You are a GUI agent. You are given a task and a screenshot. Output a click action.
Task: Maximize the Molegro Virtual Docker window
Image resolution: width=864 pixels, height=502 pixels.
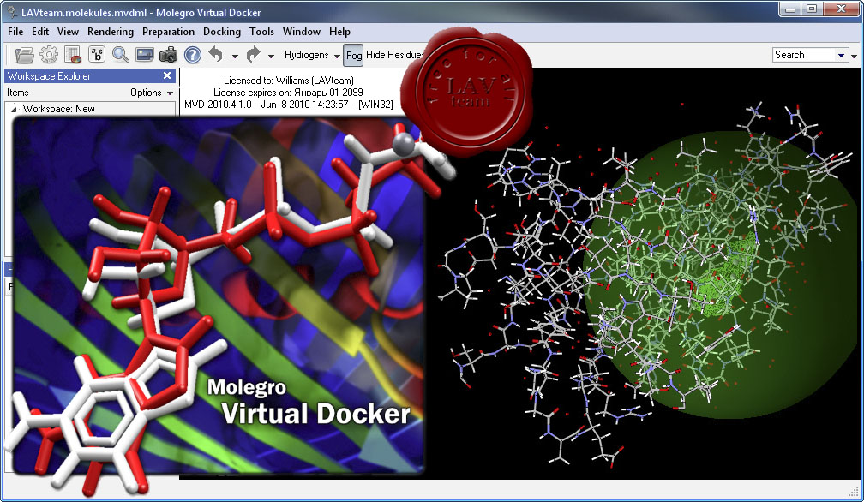[812, 9]
